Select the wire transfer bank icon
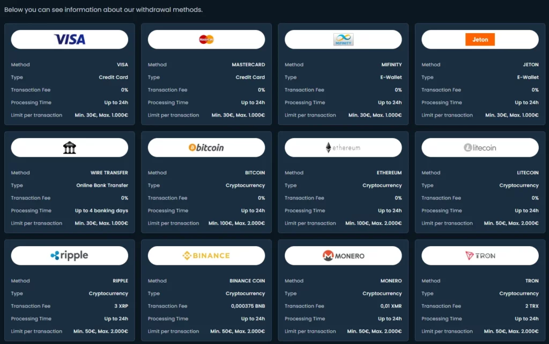 tap(70, 148)
